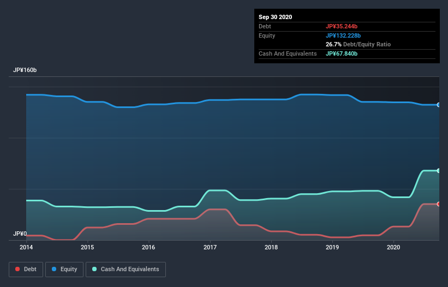Click the 26.7% Debt/Equity Ratio text

[358, 44]
